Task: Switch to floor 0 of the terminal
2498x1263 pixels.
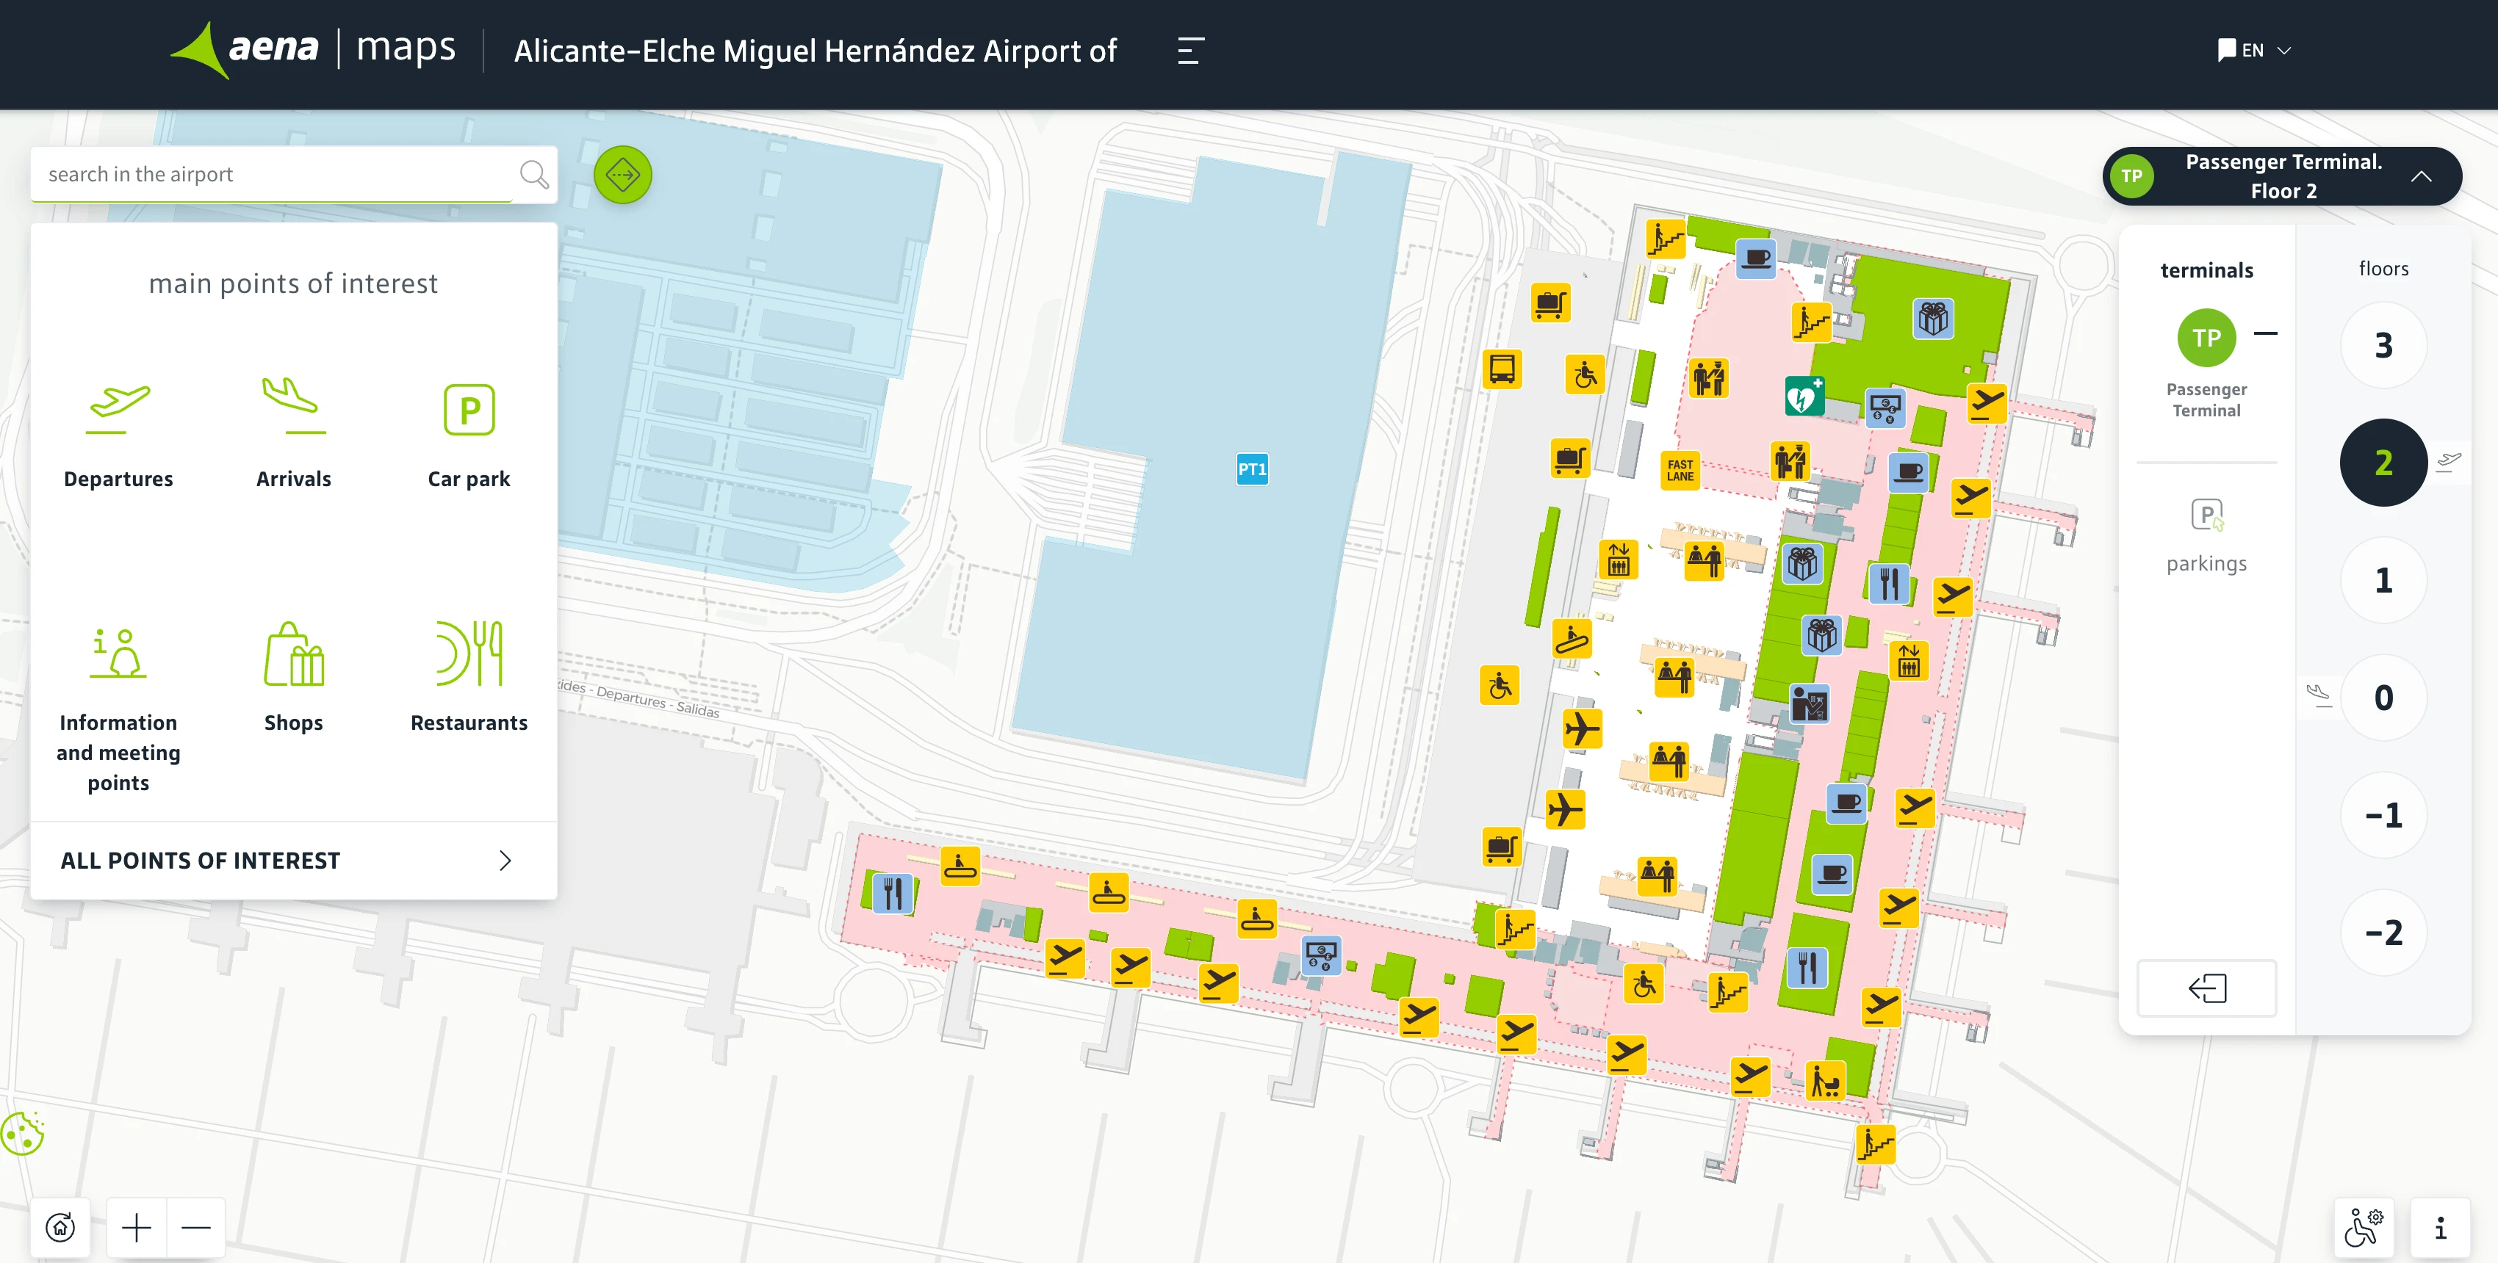Action: (x=2383, y=697)
